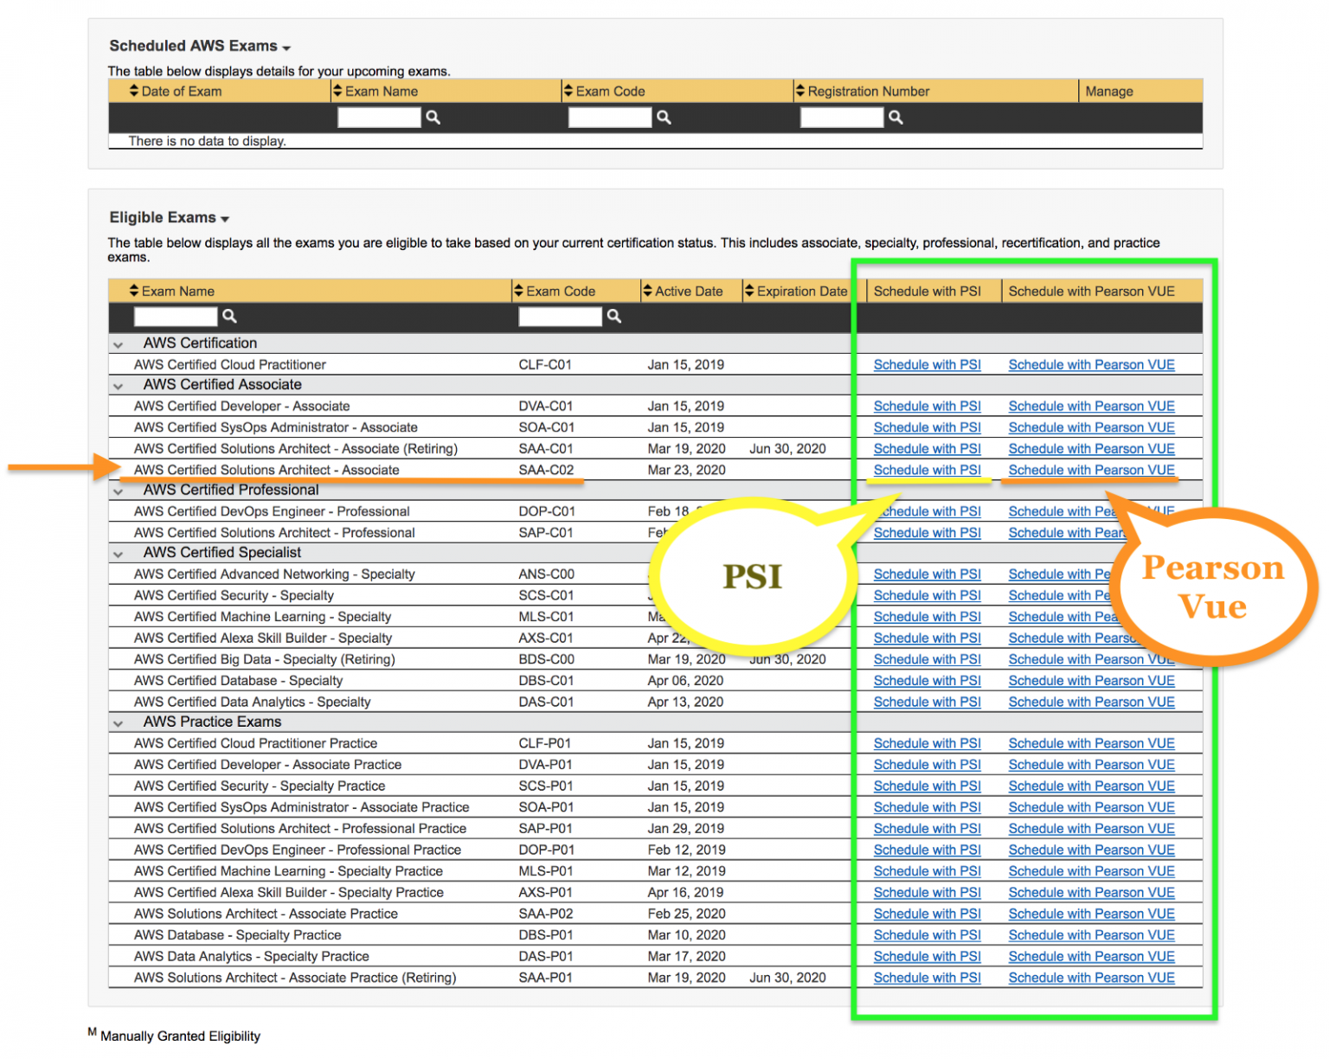Click the search icon in Exam Name filter
1329x1059 pixels.
coord(229,317)
